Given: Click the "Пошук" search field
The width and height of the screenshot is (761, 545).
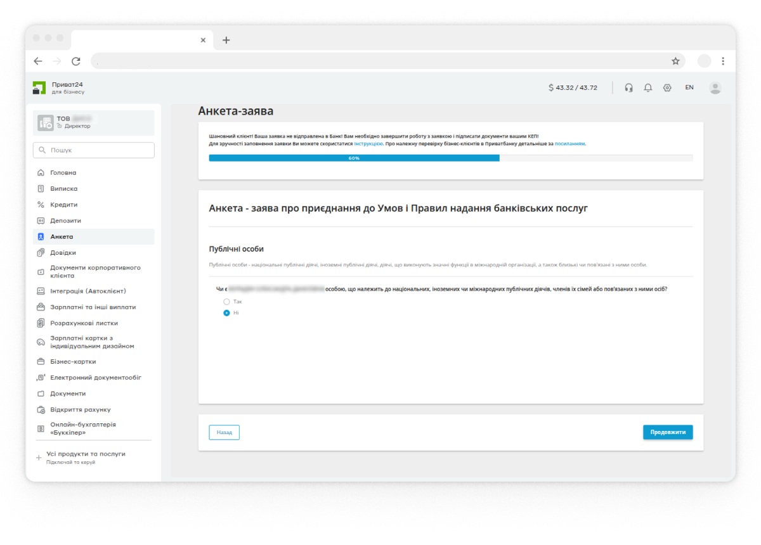Looking at the screenshot, I should coord(94,150).
